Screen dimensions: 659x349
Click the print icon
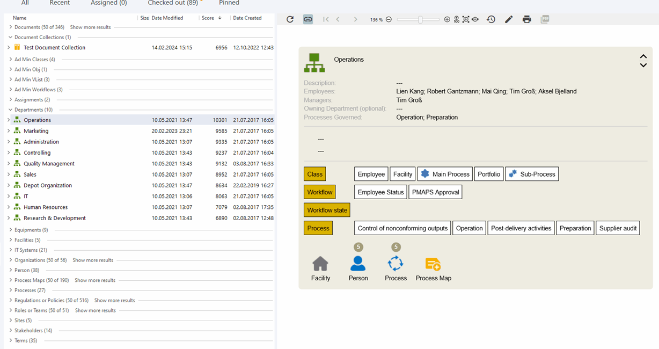point(527,19)
